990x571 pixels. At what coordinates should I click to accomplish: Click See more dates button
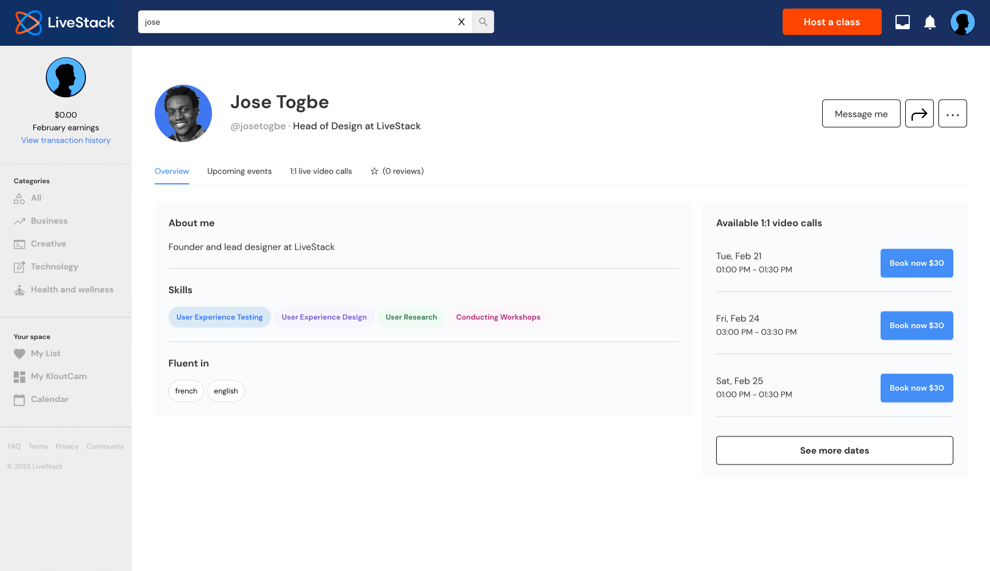click(x=835, y=451)
